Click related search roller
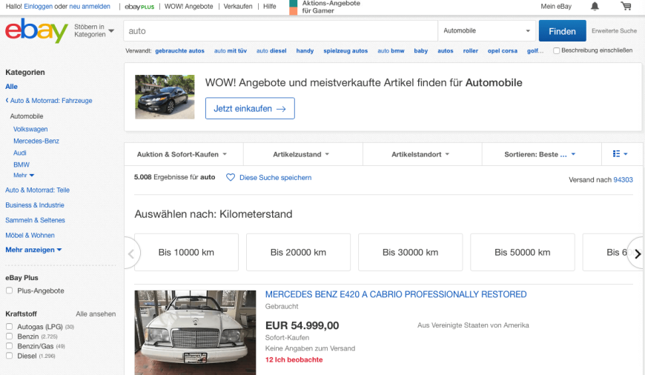Viewport: 645px width, 375px height. (x=471, y=51)
